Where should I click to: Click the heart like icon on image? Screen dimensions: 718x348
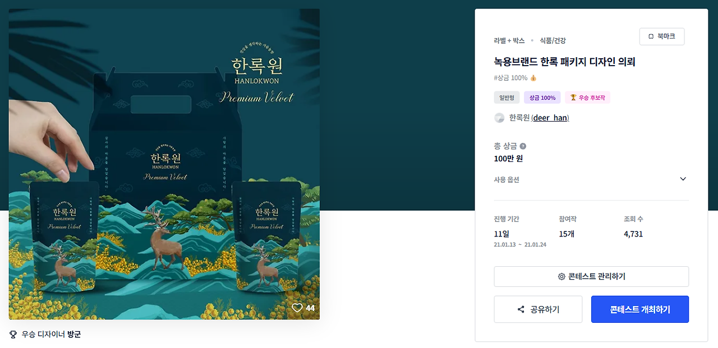click(297, 308)
